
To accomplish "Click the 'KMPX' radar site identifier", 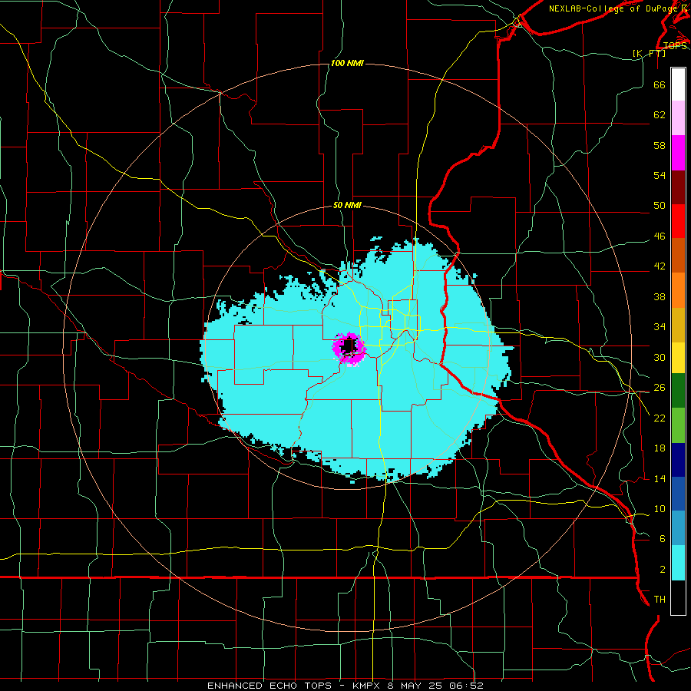I will 368,686.
